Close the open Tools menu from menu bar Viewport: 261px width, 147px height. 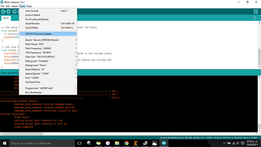(x=22, y=6)
